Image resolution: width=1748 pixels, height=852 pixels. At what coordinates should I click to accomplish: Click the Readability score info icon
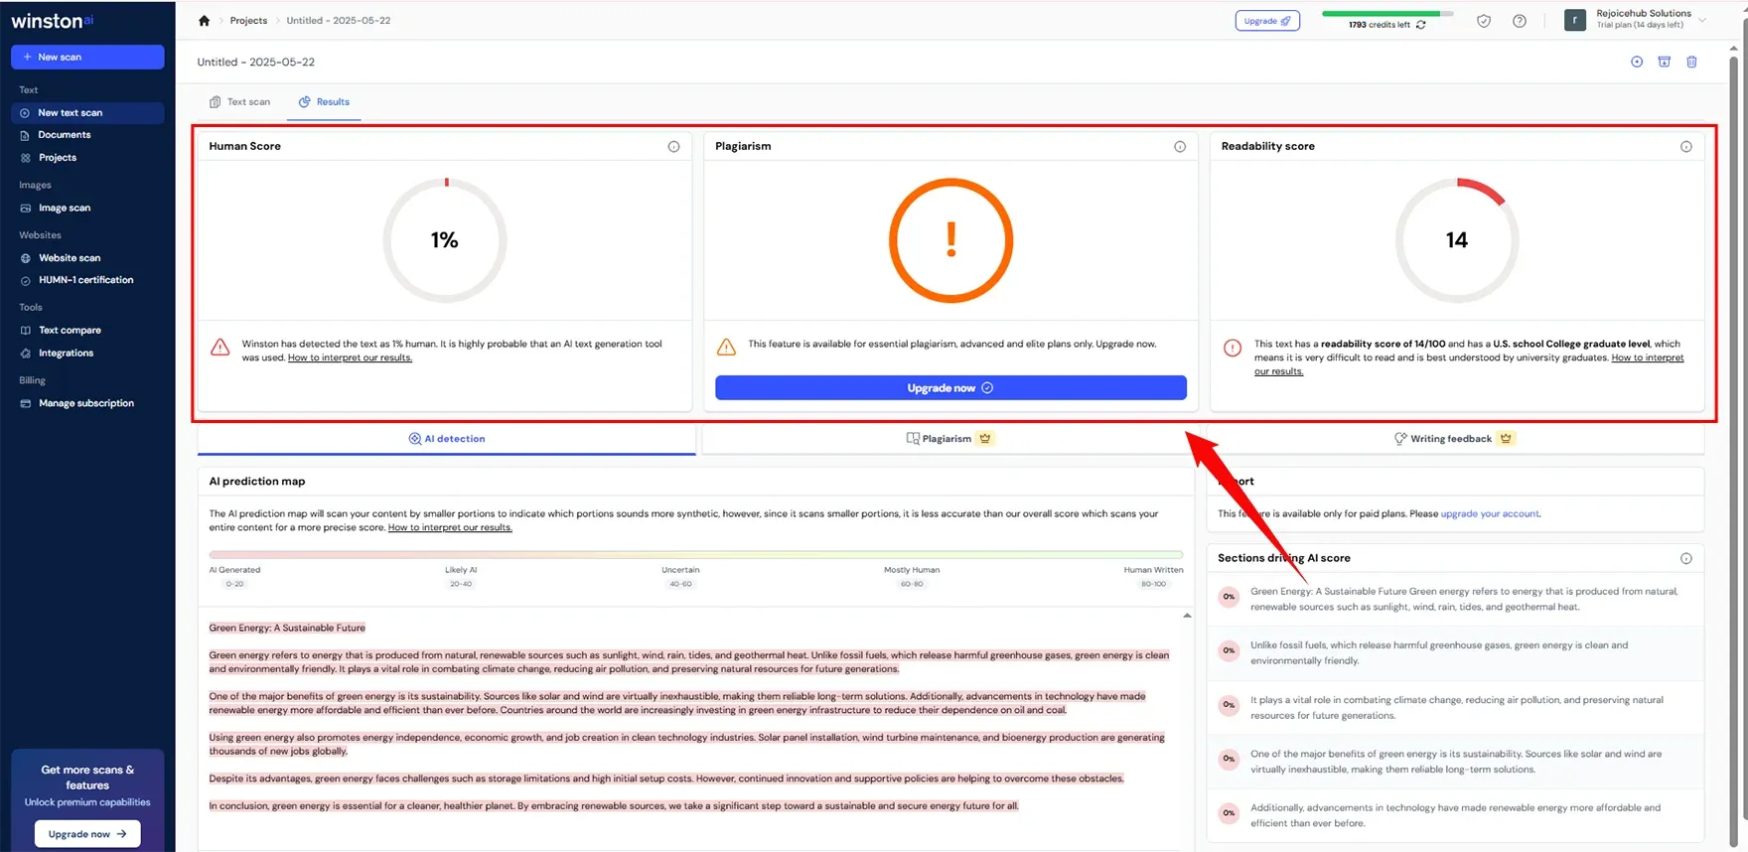pos(1685,147)
